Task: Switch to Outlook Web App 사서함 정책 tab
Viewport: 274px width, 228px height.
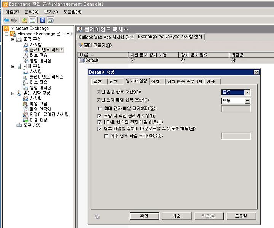Action: 106,37
